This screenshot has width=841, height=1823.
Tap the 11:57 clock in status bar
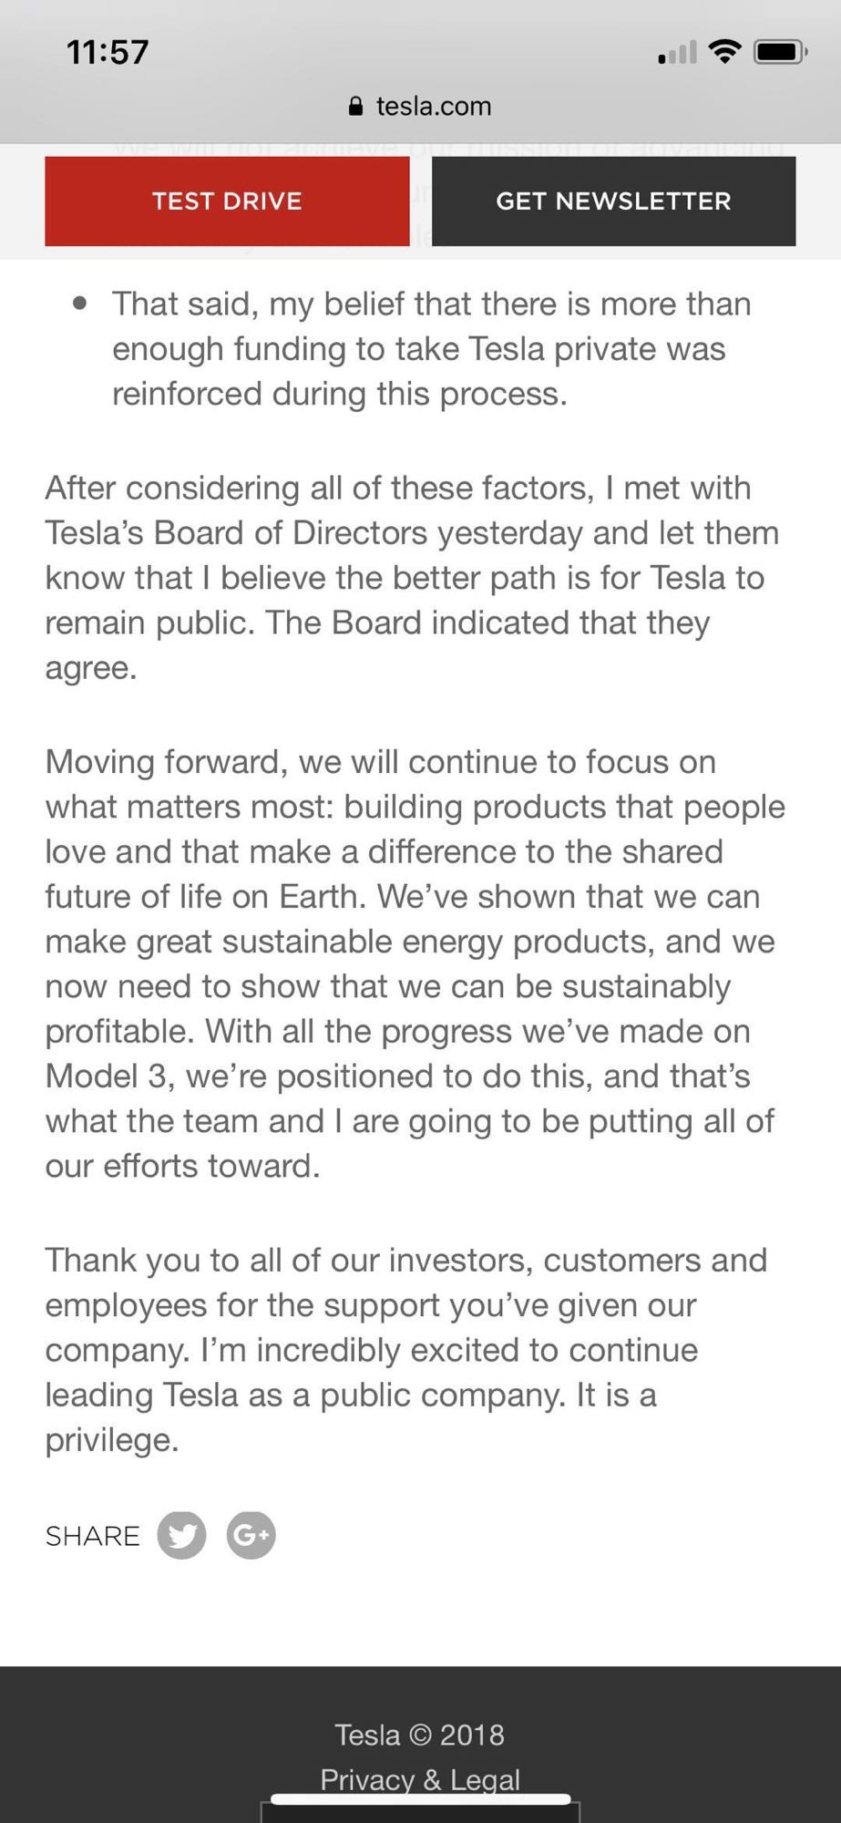[x=108, y=52]
